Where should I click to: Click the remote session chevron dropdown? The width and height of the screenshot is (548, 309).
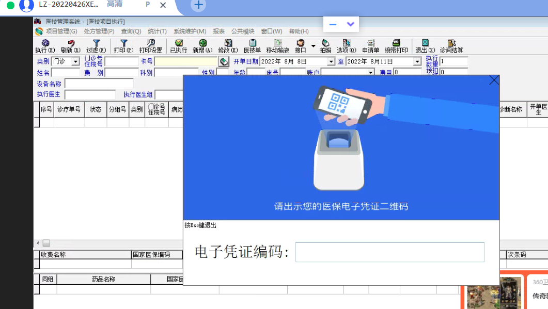pos(351,24)
